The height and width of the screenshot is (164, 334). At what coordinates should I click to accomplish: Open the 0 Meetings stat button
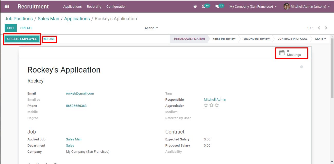291,53
